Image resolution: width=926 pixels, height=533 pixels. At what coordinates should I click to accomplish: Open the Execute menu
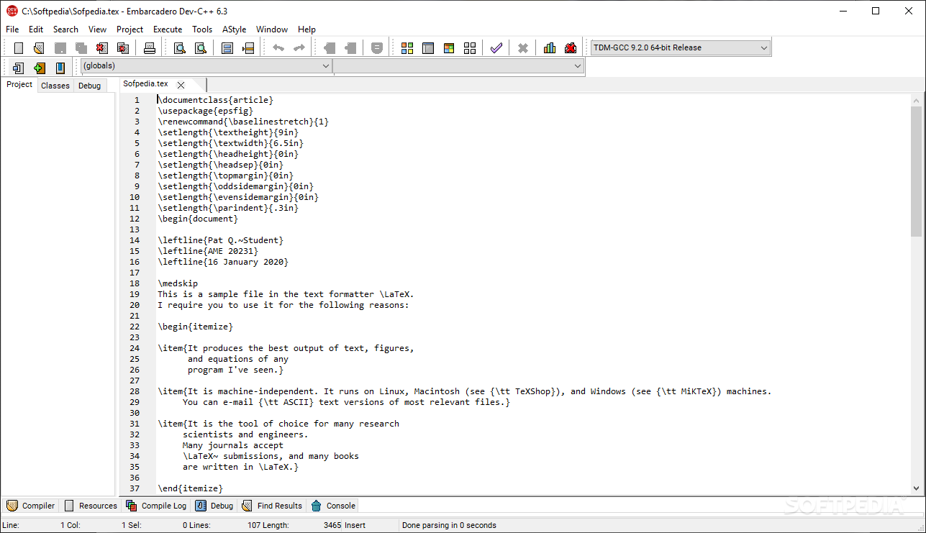[168, 29]
